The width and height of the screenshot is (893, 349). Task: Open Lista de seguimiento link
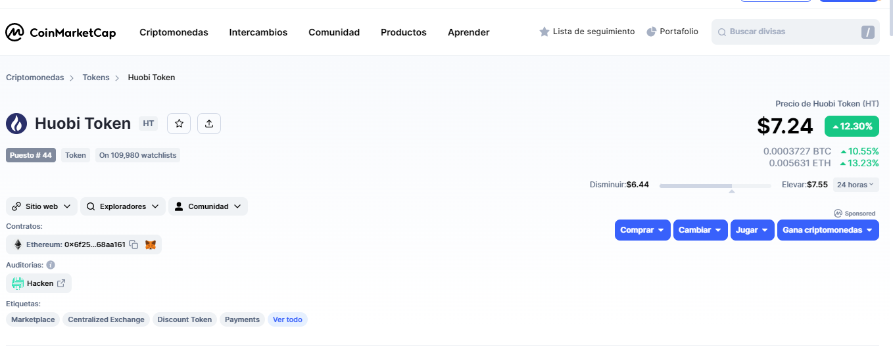tap(594, 32)
